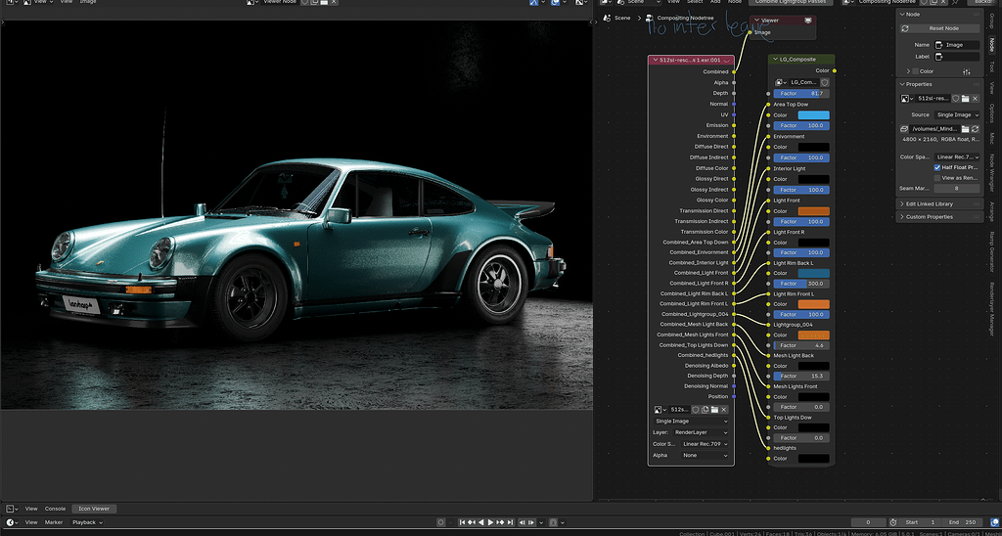The image size is (1002, 536).
Task: Open console editor type icon
Action: tap(12, 509)
